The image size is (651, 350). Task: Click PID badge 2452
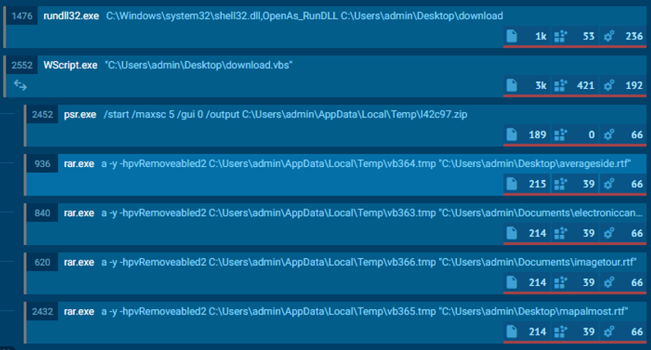point(43,114)
